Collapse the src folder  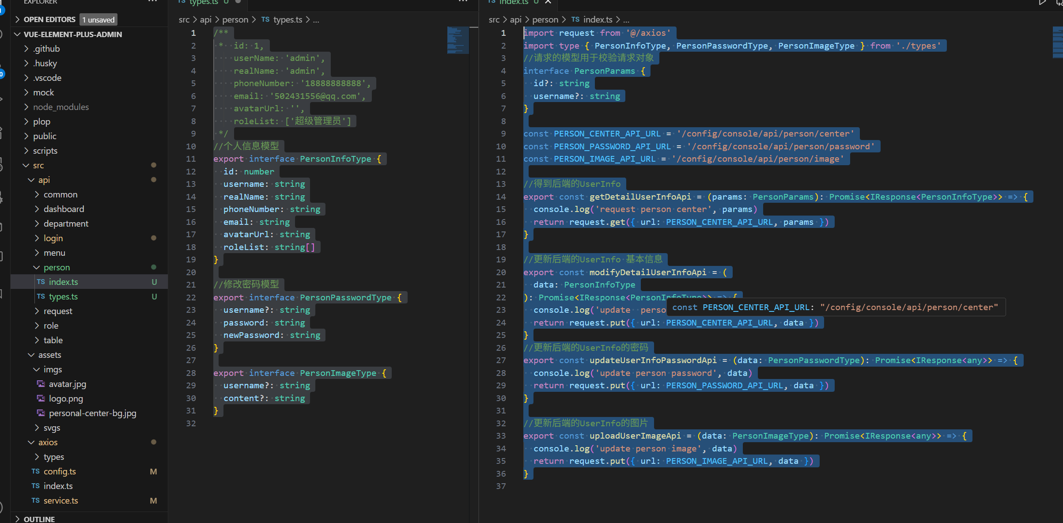(26, 165)
